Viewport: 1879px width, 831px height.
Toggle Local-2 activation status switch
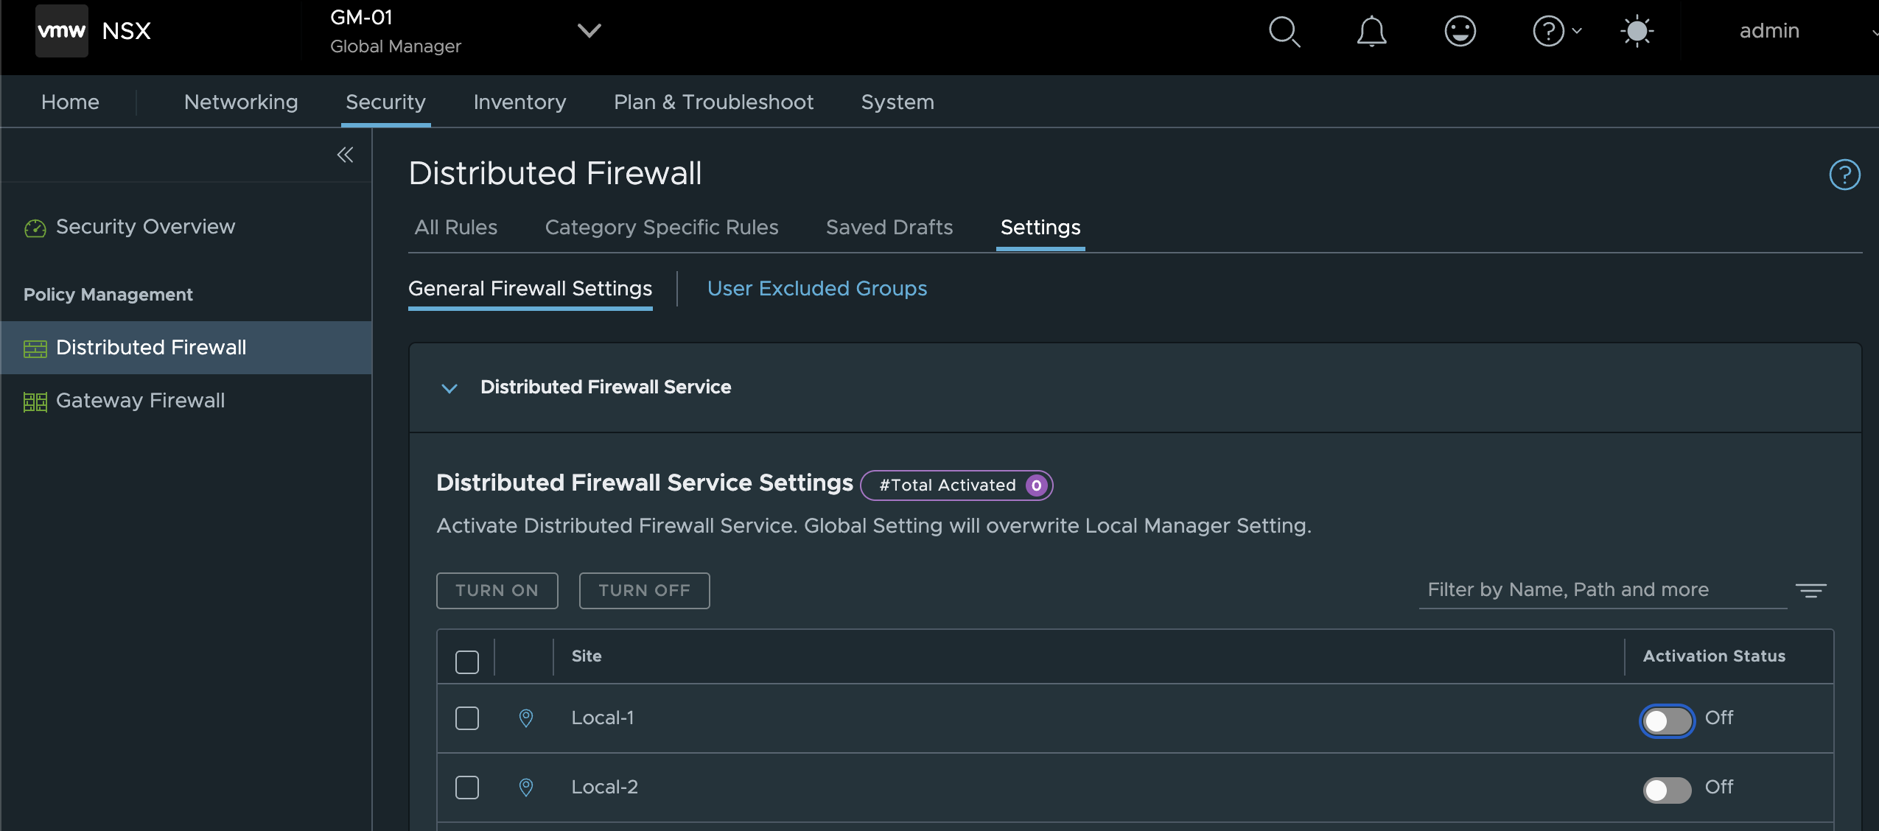(x=1667, y=790)
